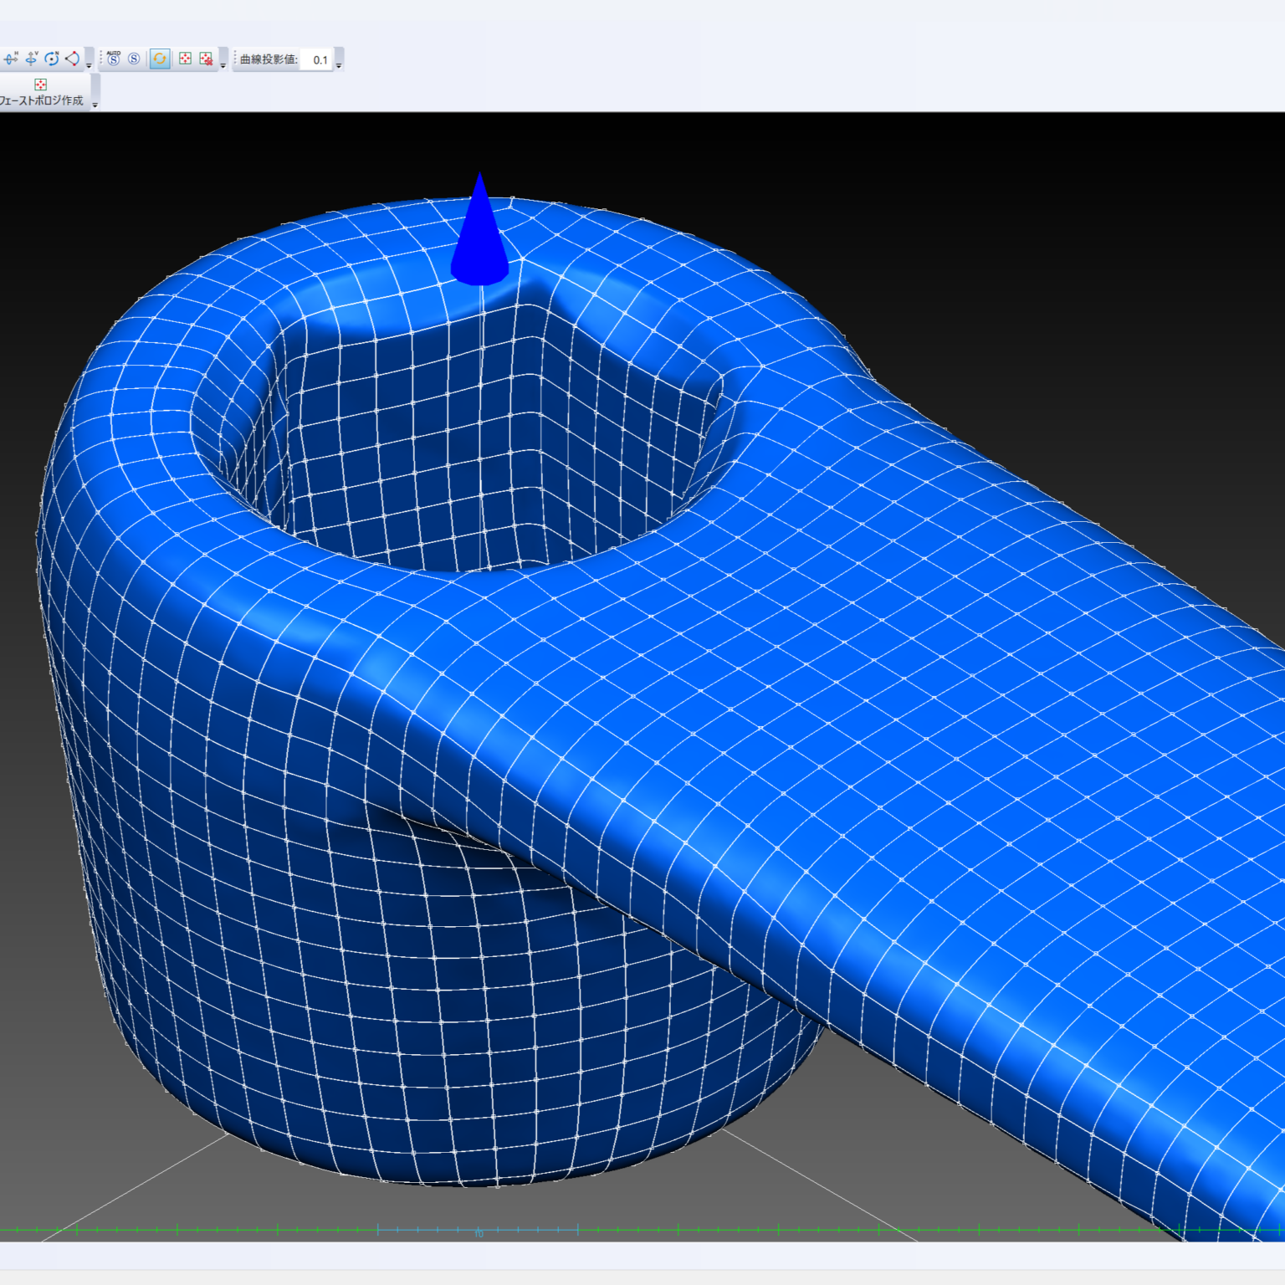The height and width of the screenshot is (1285, 1285).
Task: Click the grid icon with red X
Action: [x=206, y=59]
